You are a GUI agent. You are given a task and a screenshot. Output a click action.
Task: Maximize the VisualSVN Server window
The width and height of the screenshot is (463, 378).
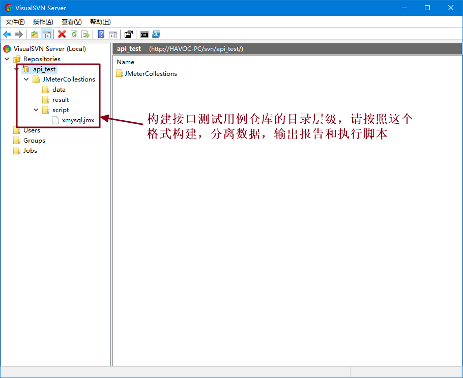[427, 8]
